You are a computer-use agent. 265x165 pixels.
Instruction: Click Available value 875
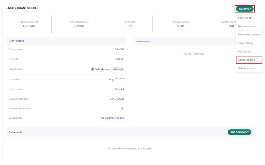coord(130,26)
